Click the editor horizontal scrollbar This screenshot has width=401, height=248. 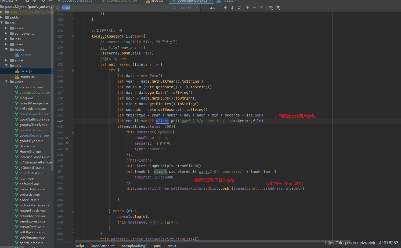[x=213, y=241]
